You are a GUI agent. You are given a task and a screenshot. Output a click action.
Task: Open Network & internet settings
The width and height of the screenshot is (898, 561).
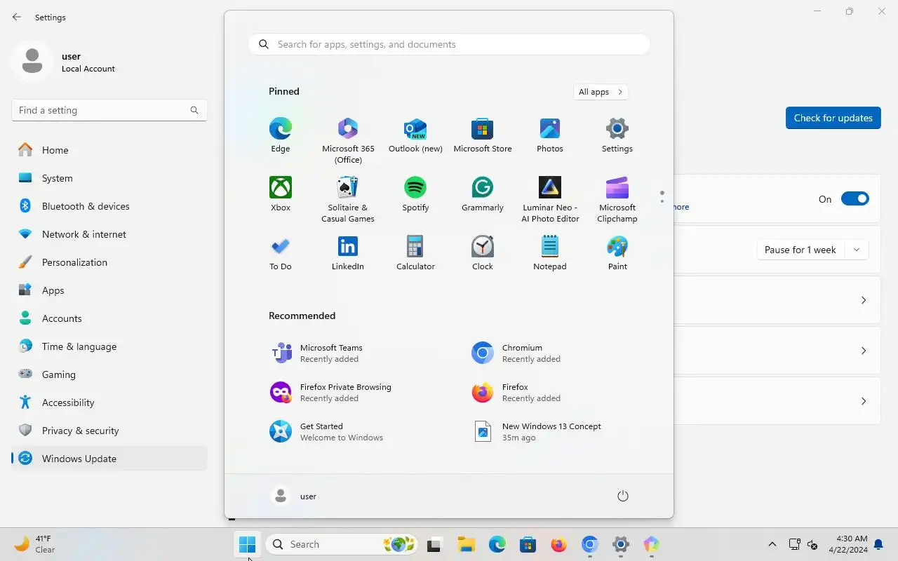click(109, 234)
